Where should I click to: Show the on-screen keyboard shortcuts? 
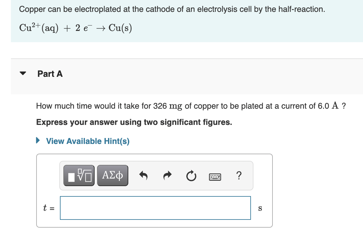click(x=214, y=176)
